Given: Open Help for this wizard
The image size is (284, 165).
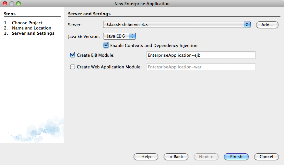Looking at the screenshot, I should point(146,157).
